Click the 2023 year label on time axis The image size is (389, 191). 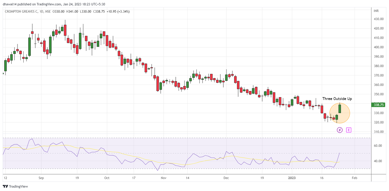coord(292,178)
